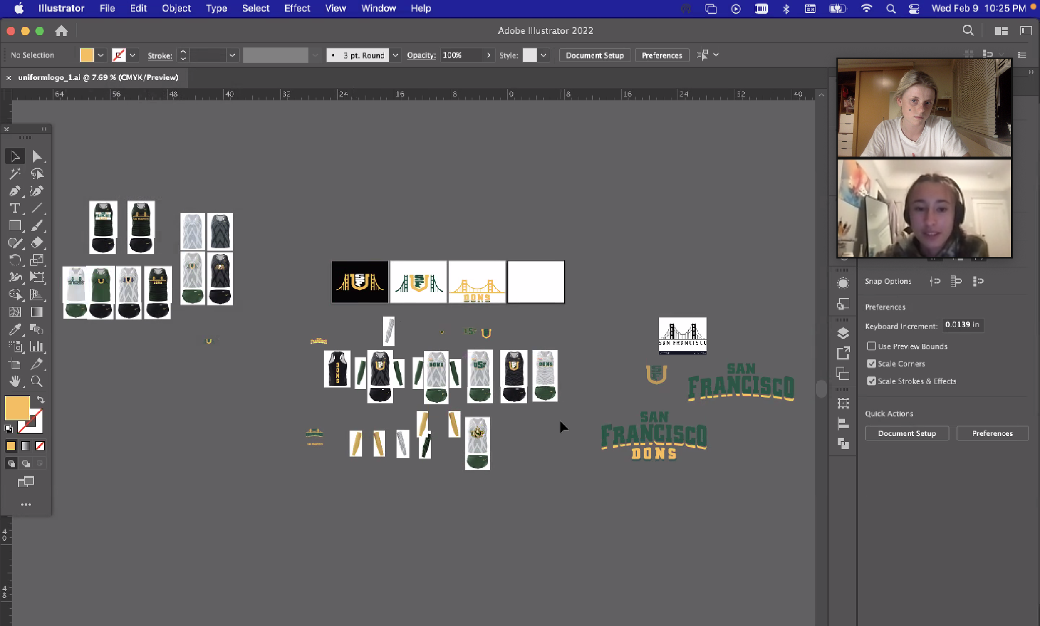Viewport: 1040px width, 626px height.
Task: Open the Type menu
Action: [216, 8]
